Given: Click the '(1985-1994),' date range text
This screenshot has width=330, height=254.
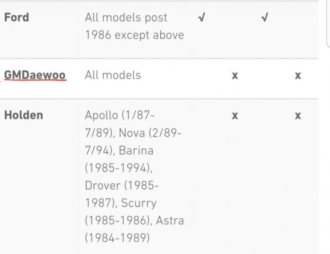Looking at the screenshot, I should coord(119,168).
